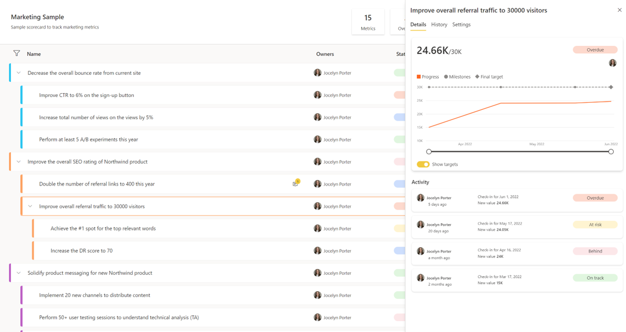626x332 pixels.
Task: Switch to the Settings tab
Action: (x=461, y=25)
